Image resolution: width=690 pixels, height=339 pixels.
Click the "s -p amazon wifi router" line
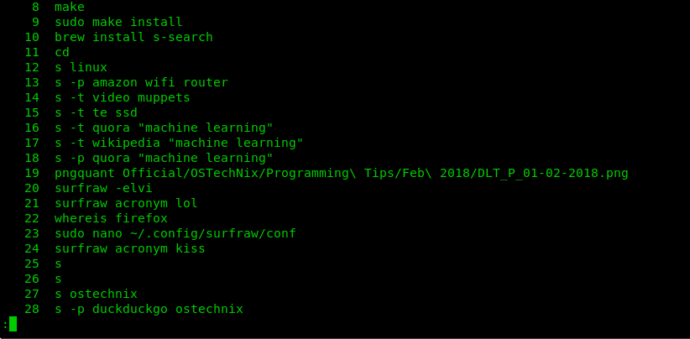[x=141, y=82]
